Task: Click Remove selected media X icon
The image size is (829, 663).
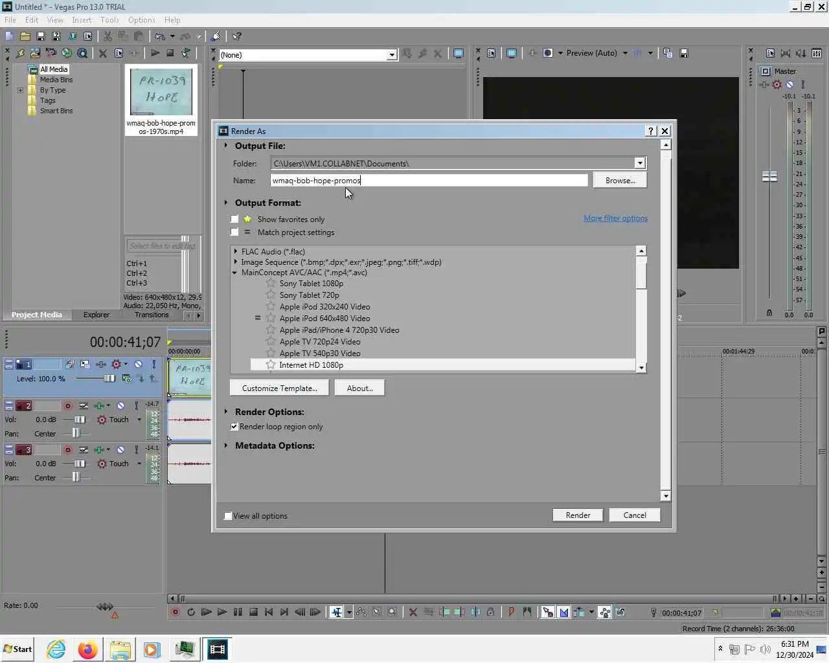Action: (x=102, y=53)
